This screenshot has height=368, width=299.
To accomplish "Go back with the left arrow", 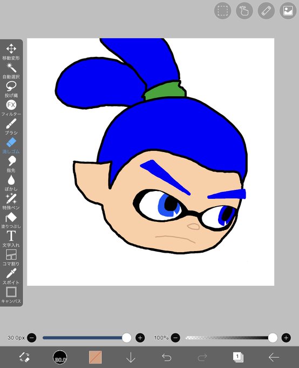I will (274, 357).
